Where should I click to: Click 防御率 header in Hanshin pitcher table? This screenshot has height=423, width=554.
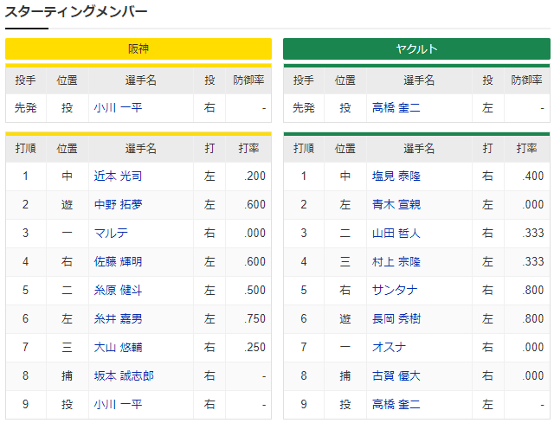tap(248, 80)
